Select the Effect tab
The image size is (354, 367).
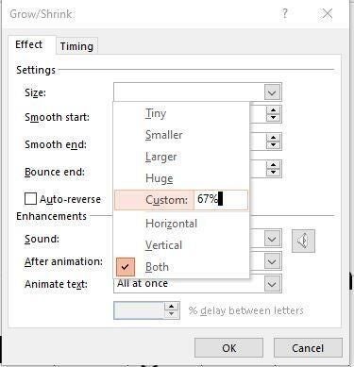click(x=28, y=44)
